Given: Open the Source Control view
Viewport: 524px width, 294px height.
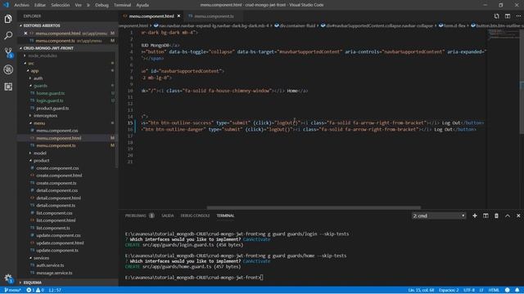Looking at the screenshot, I should 8,52.
